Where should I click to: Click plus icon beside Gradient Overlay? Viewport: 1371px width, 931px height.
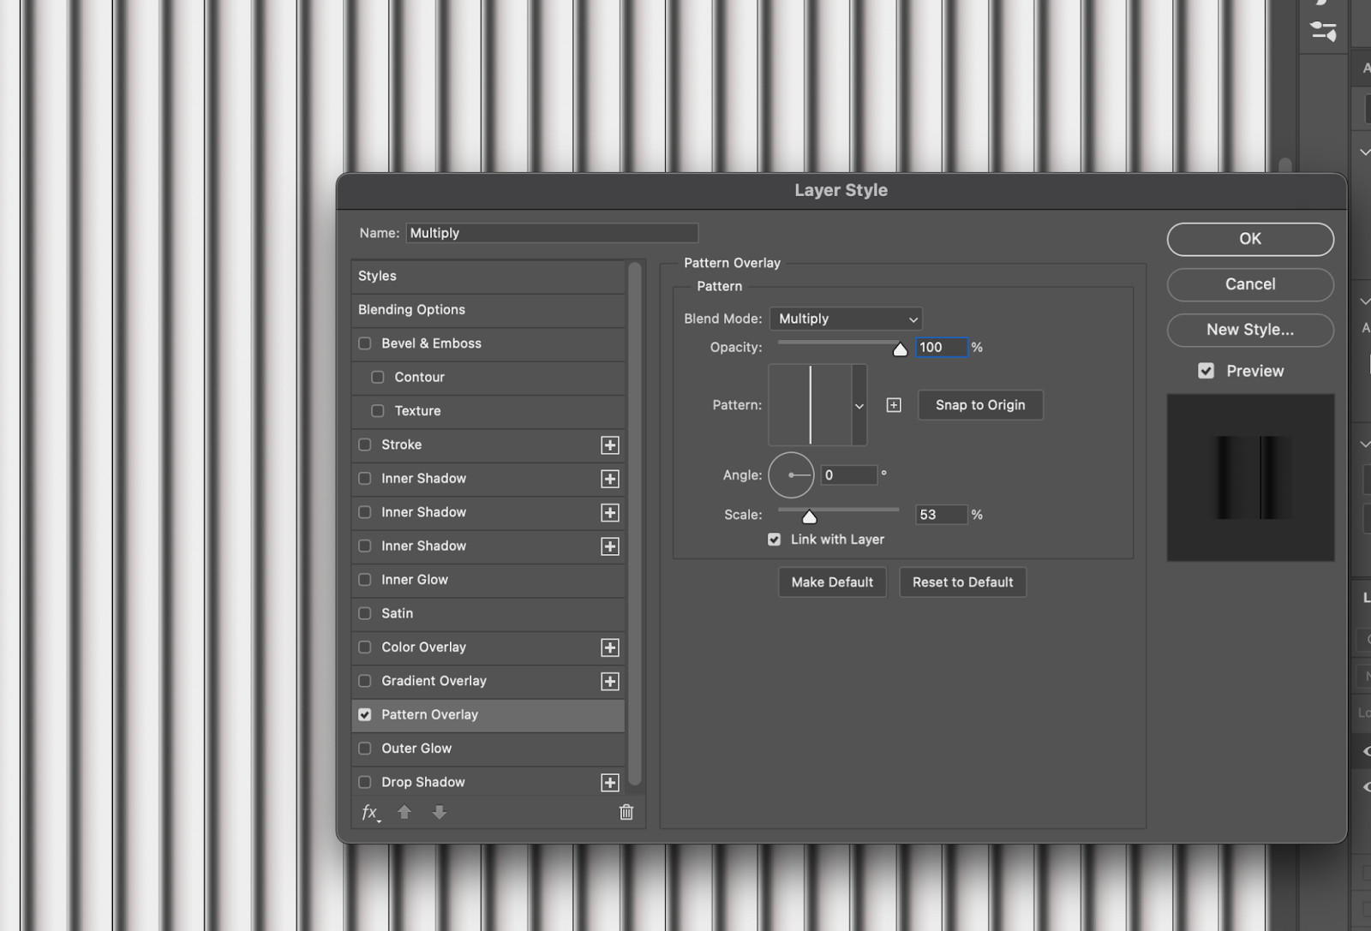click(609, 682)
